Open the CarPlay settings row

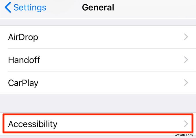tap(98, 83)
